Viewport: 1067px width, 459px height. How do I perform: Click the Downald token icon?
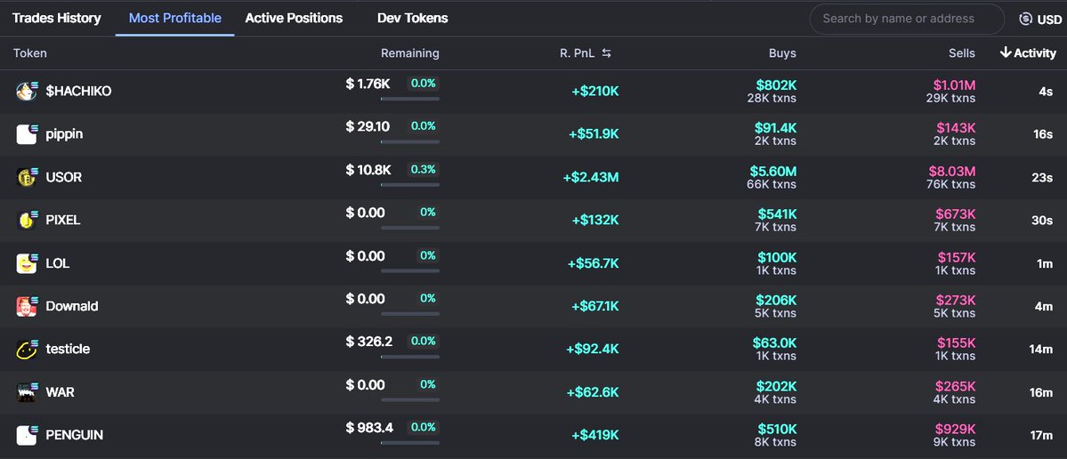click(x=27, y=306)
